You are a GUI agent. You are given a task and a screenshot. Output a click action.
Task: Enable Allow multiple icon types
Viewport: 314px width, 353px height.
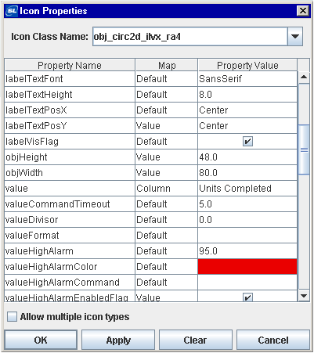(x=12, y=317)
